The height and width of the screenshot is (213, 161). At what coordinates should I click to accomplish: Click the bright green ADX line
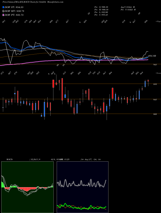81,207
